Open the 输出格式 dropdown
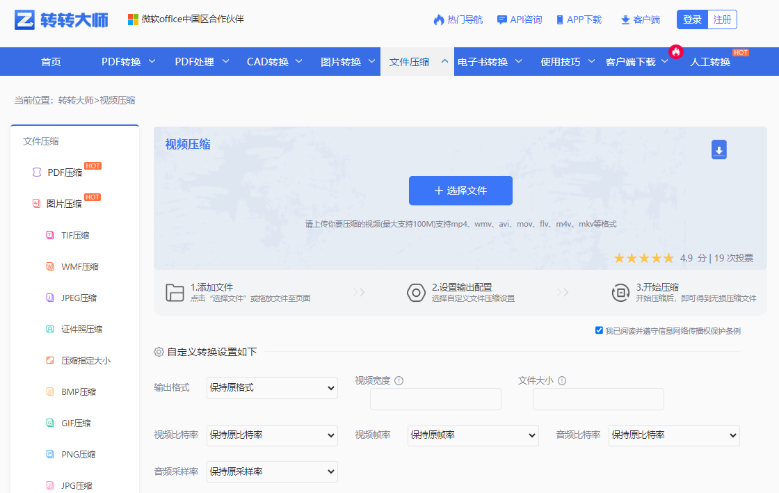 point(272,388)
